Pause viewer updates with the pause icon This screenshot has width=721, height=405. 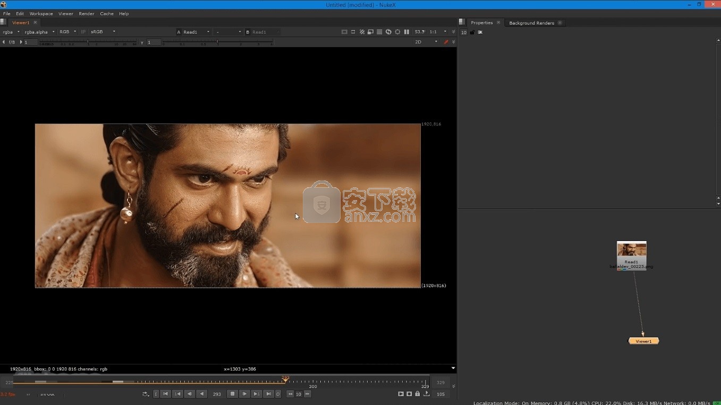coord(406,32)
